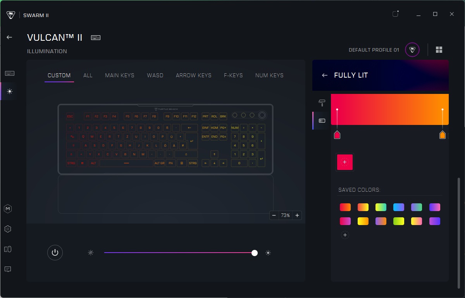Click the brightness slider handle
Screen dimensions: 465x298
point(255,253)
